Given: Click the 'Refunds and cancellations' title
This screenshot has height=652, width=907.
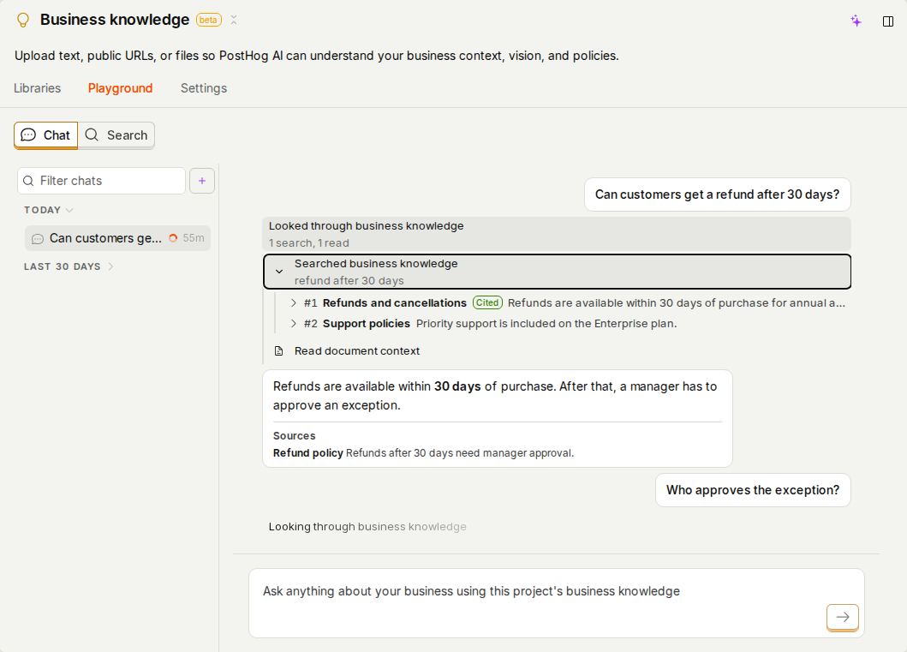Looking at the screenshot, I should coord(395,303).
